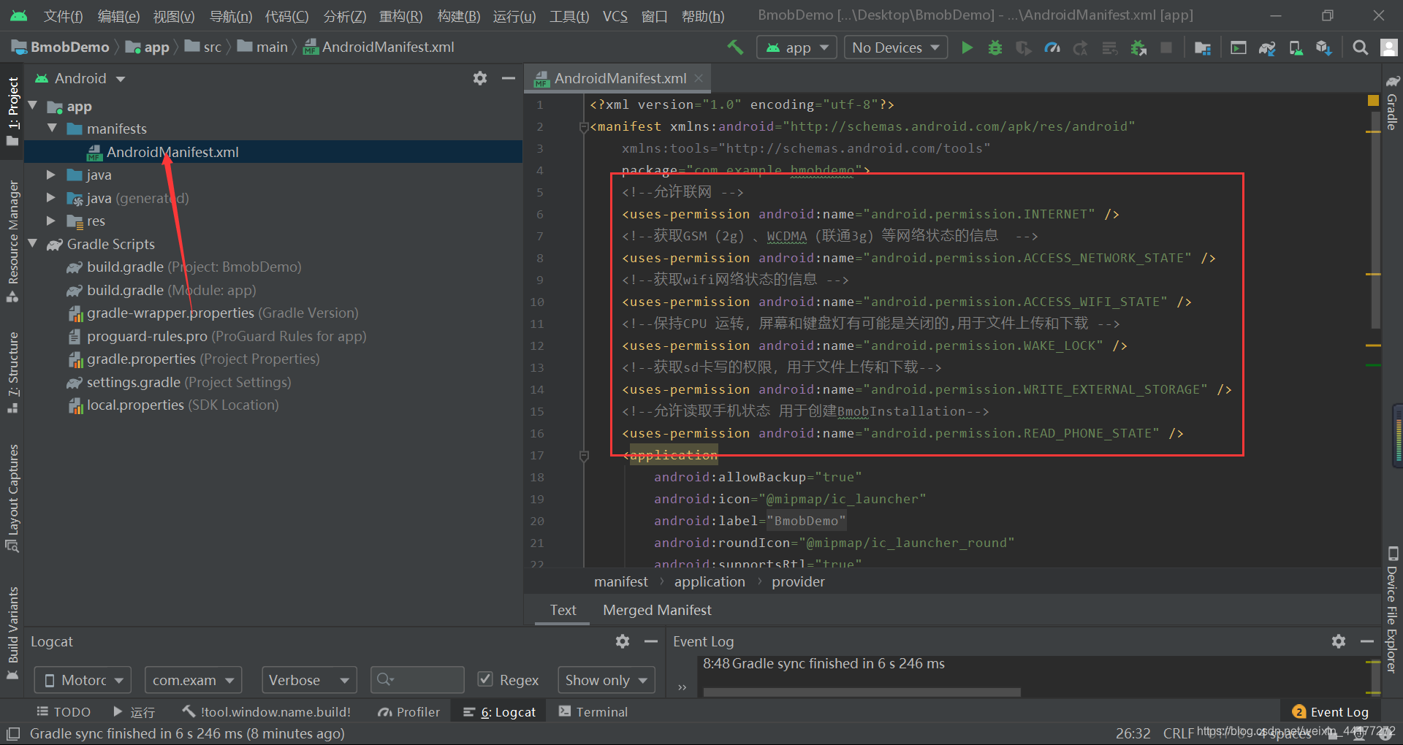
Task: Toggle the Regex checkbox in Logcat
Action: point(484,679)
